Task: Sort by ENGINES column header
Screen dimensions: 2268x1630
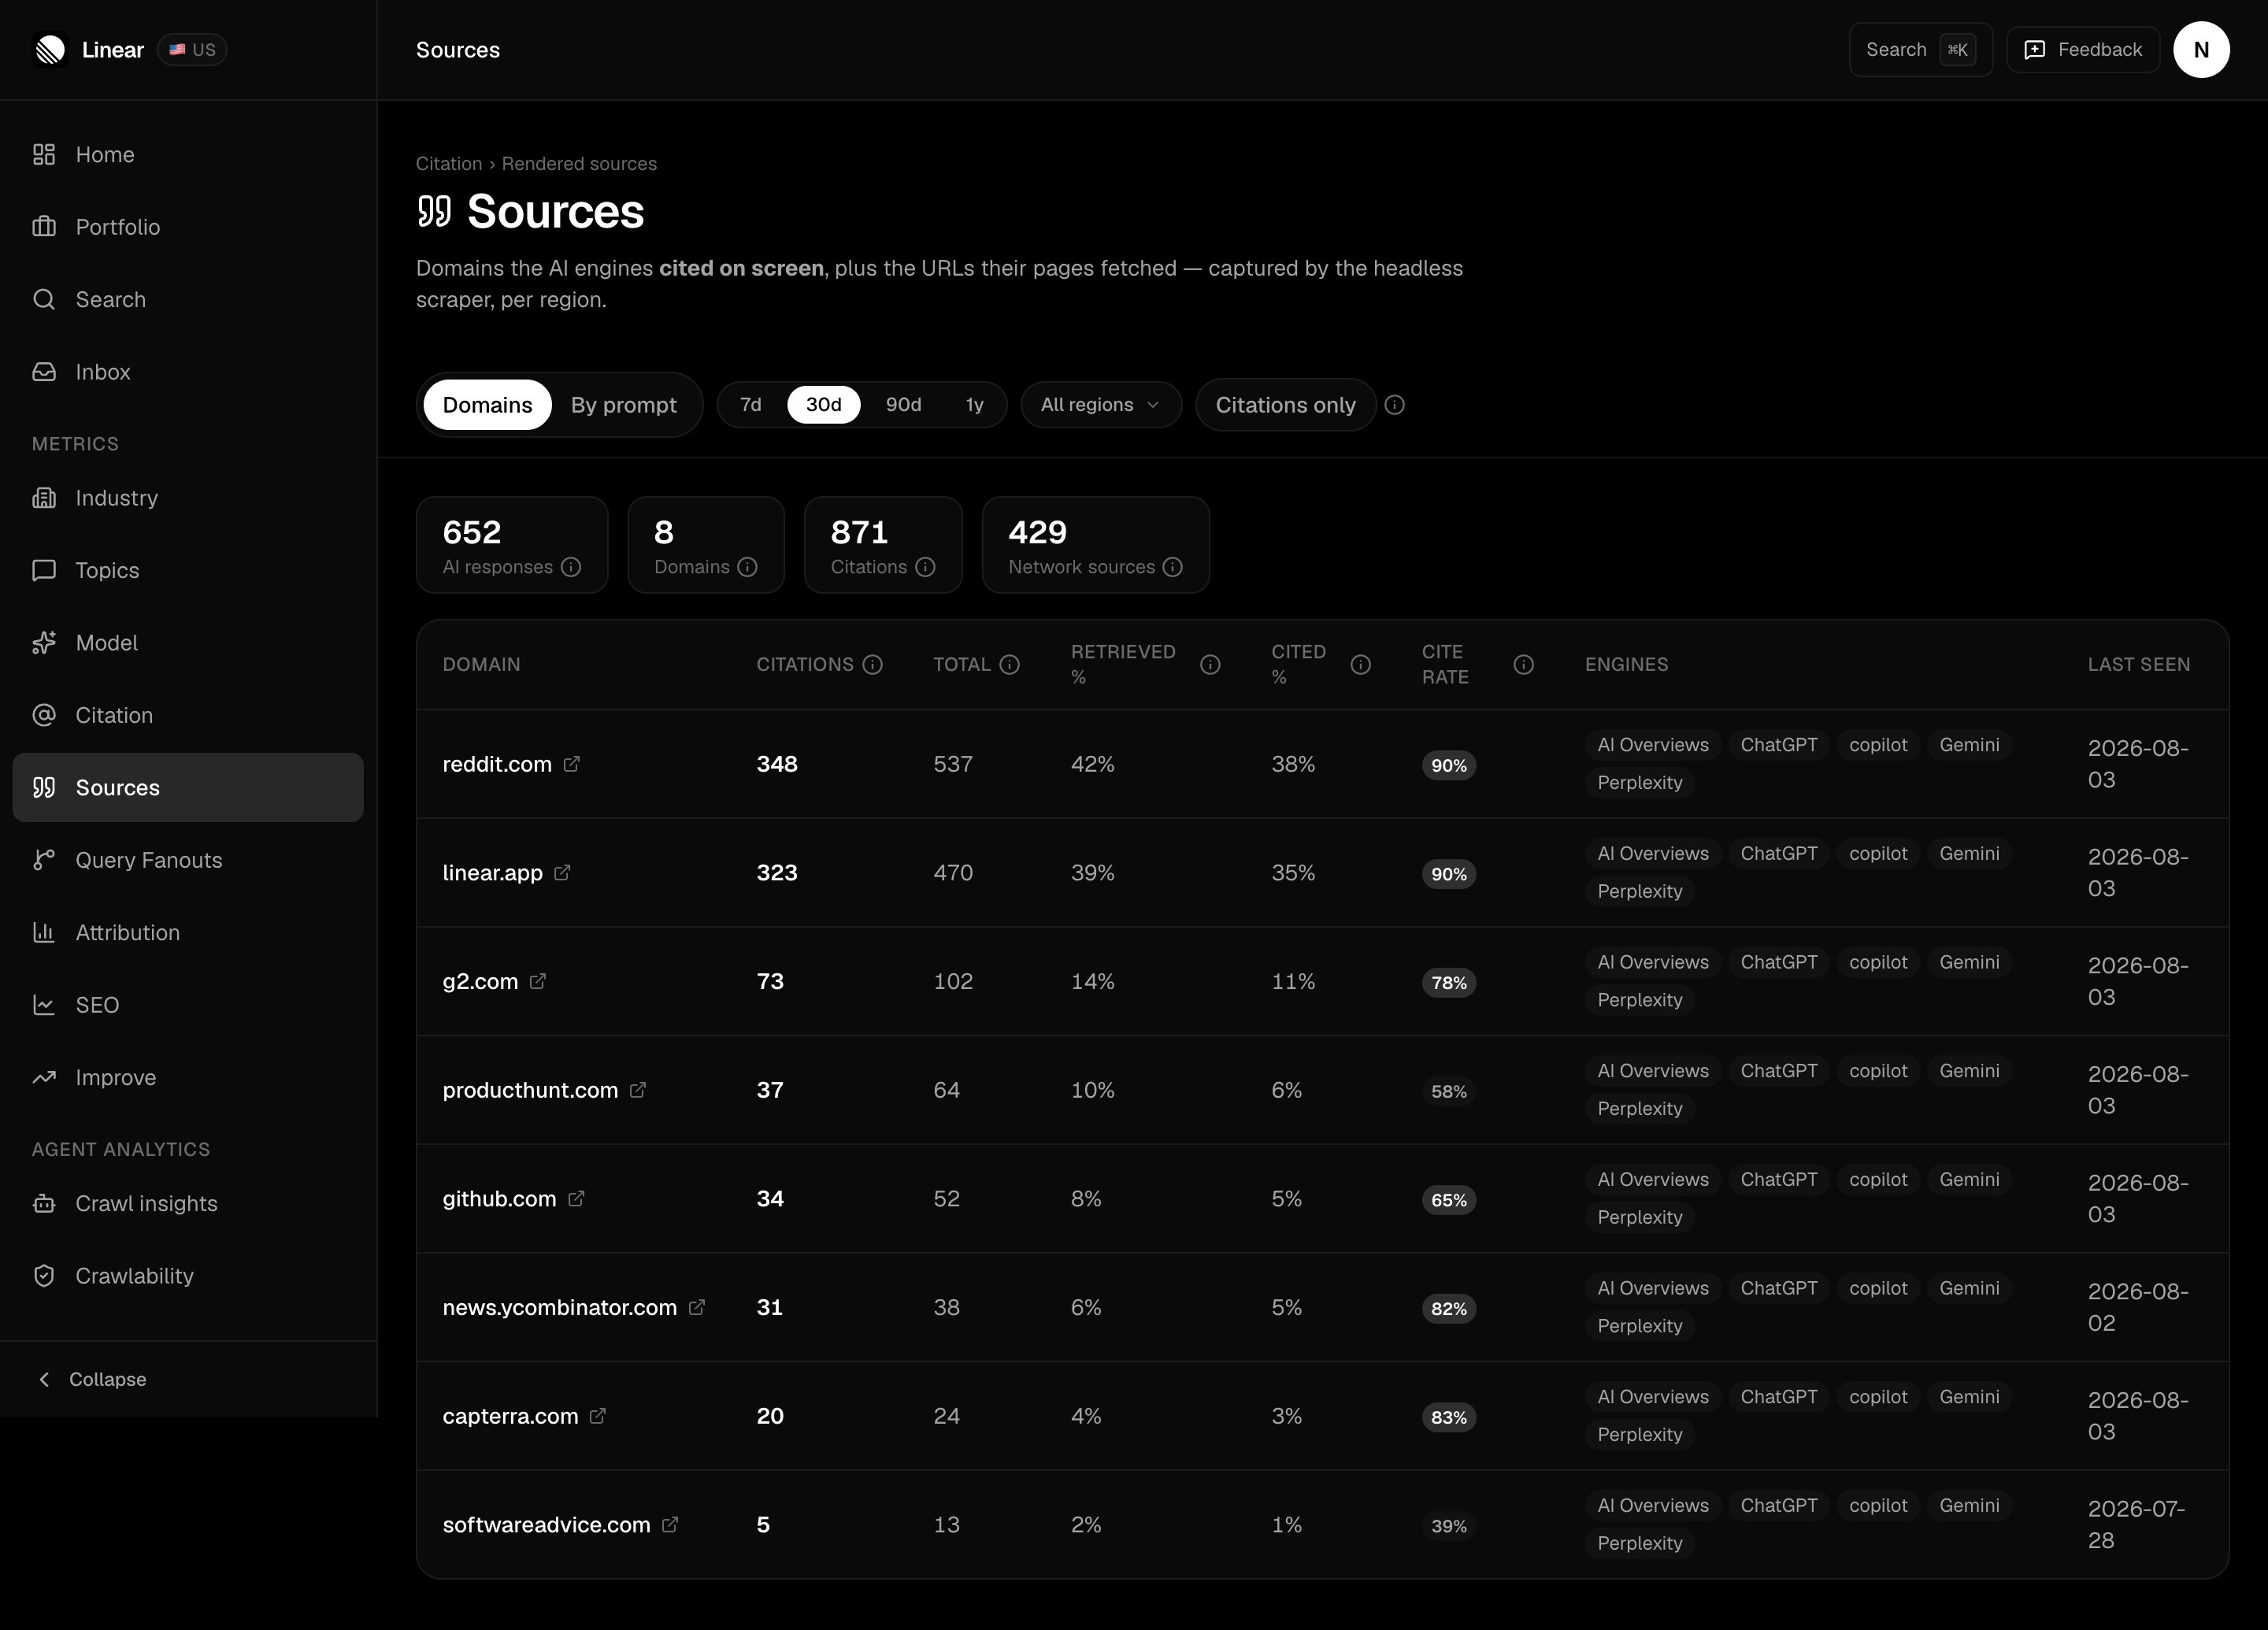Action: coord(1626,665)
